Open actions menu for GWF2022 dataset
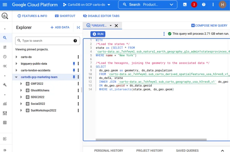The width and height of the screenshot is (230, 152). pos(78,84)
